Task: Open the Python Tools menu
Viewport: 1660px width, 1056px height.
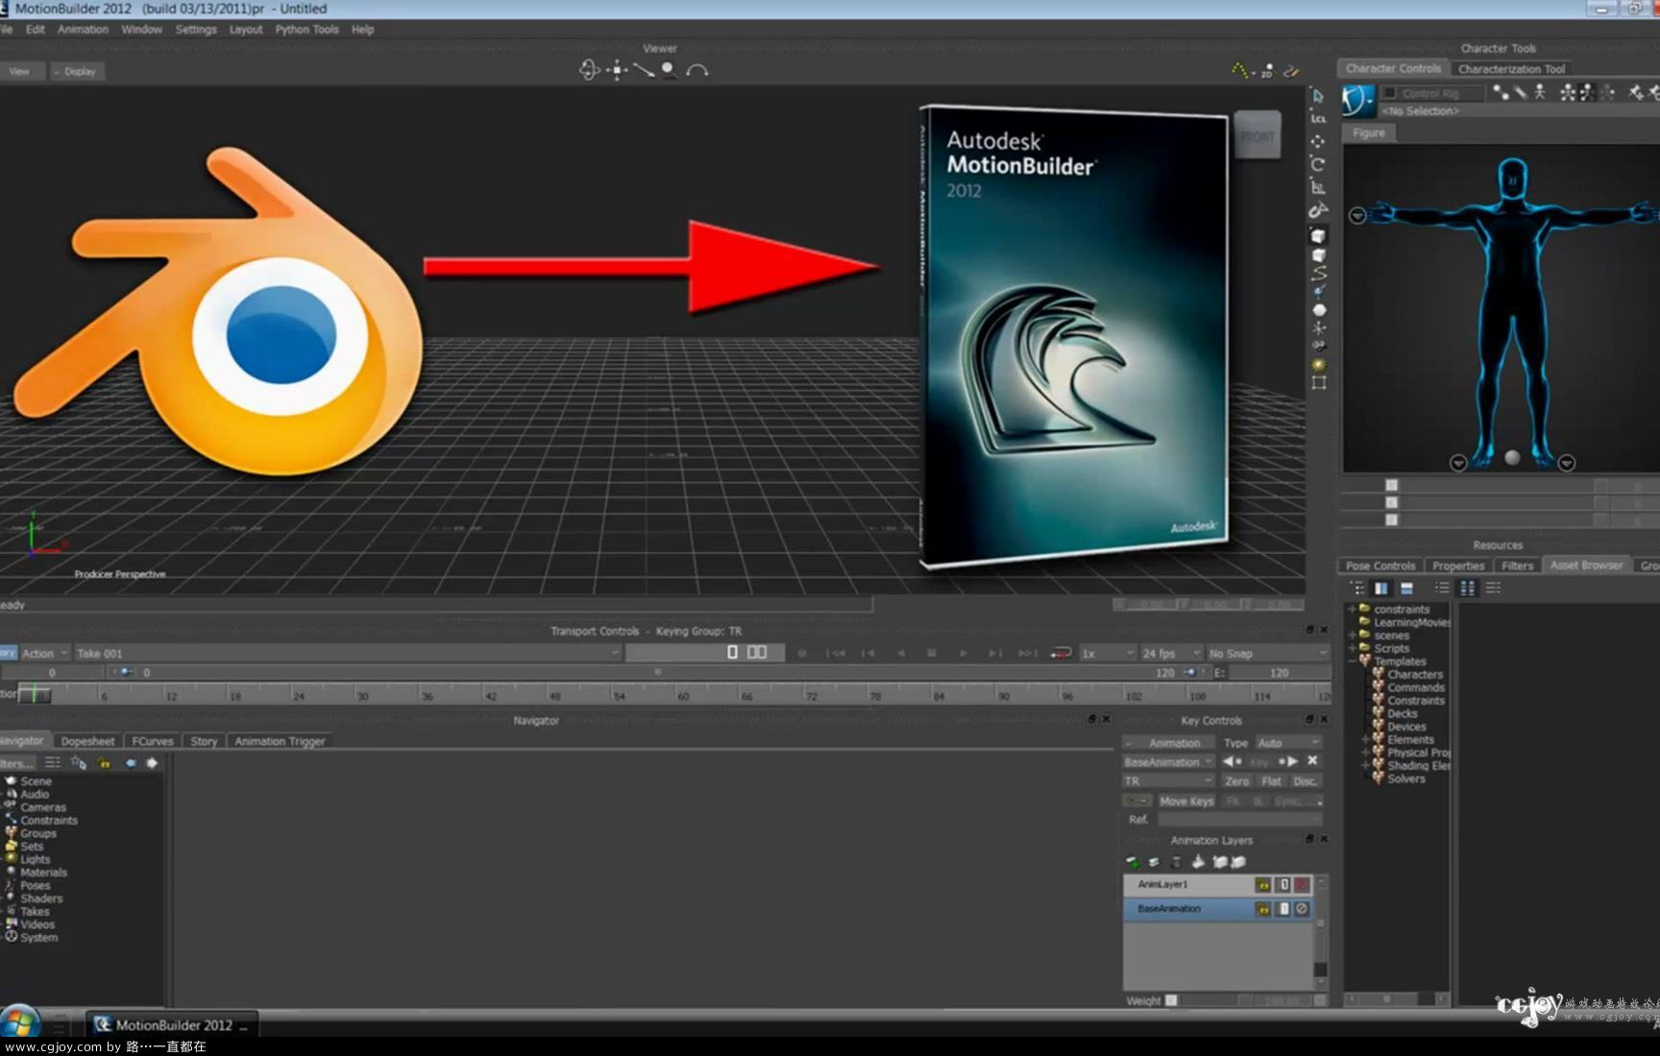Action: click(x=306, y=30)
